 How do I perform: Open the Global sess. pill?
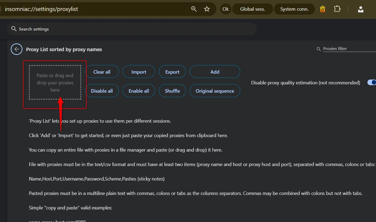click(253, 9)
